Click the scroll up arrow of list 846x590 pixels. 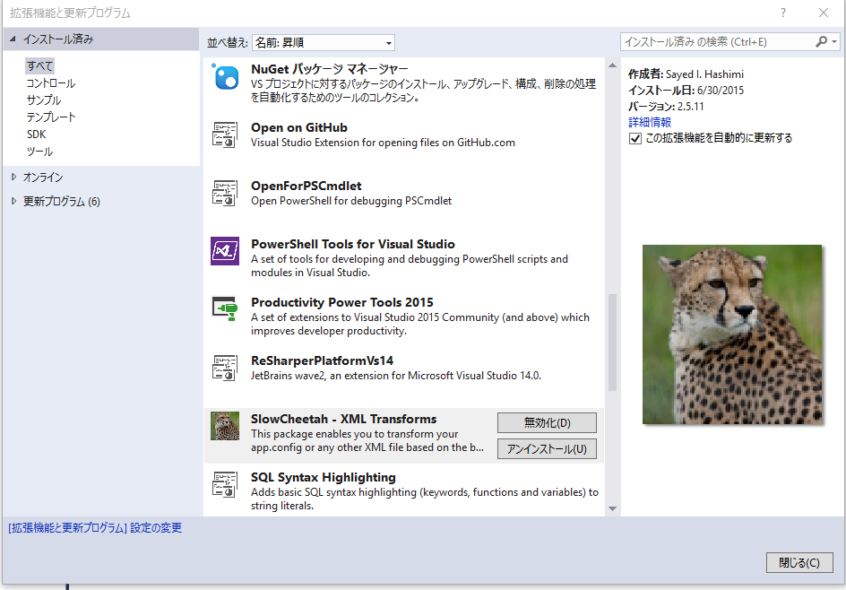pyautogui.click(x=612, y=65)
